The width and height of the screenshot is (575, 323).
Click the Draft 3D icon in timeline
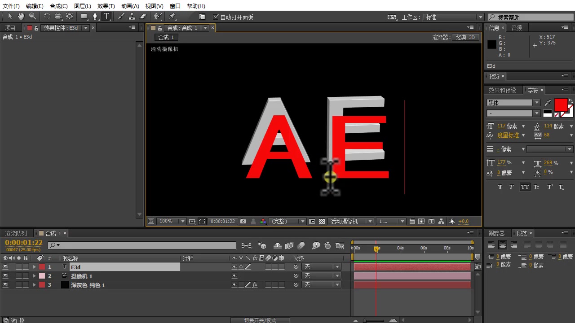[263, 245]
